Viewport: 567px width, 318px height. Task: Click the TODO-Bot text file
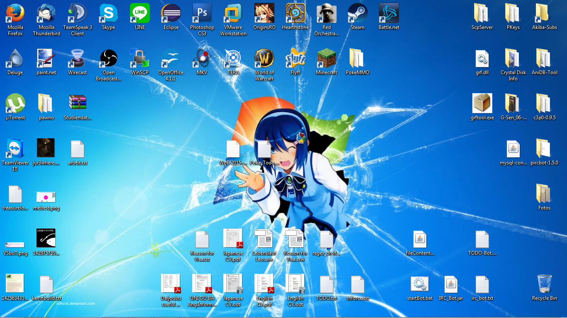pos(482,239)
